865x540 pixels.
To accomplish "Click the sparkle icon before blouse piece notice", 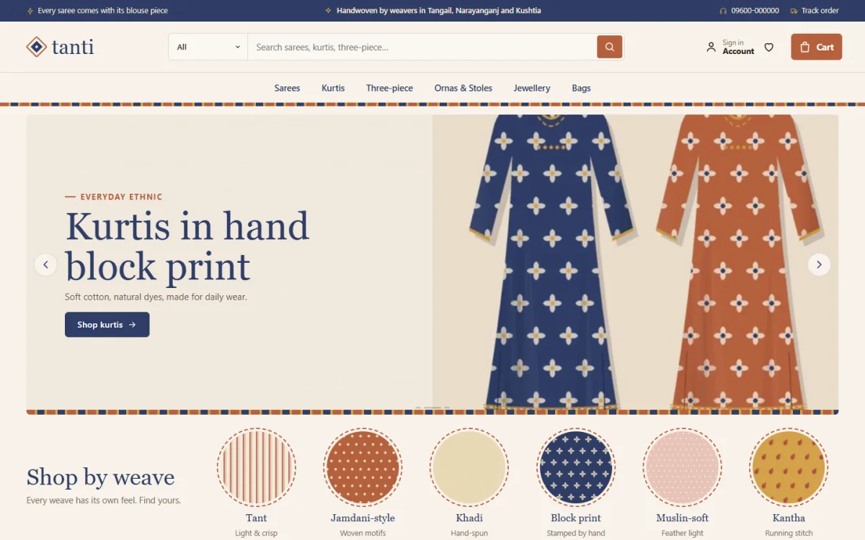I will [x=30, y=11].
